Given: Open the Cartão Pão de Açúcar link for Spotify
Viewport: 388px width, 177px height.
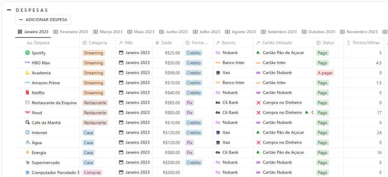Looking at the screenshot, I should [283, 53].
